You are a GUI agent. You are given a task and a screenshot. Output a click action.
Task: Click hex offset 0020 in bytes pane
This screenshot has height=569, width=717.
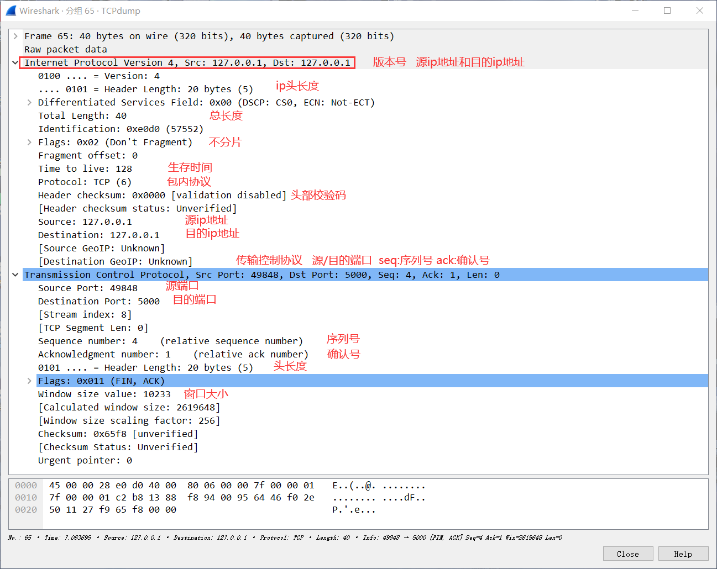point(26,510)
